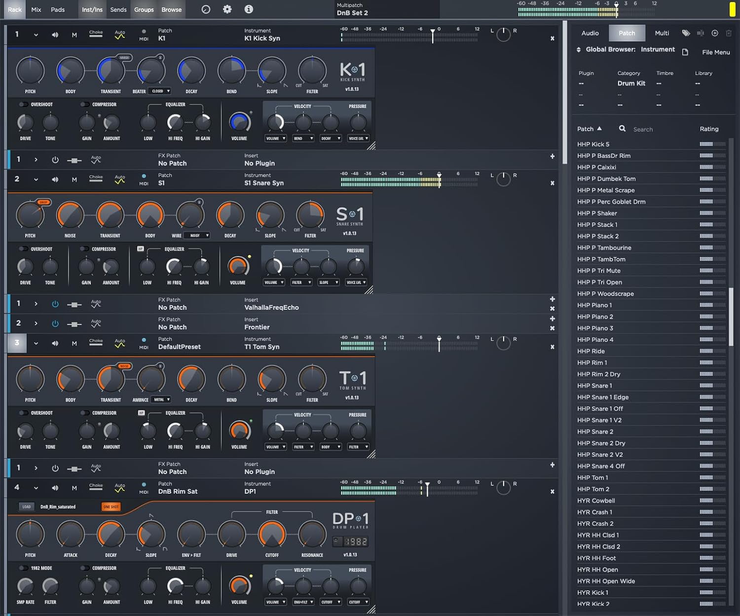Viewport: 740px width, 616px height.
Task: Click the search magnifier in the patch browser
Action: pyautogui.click(x=622, y=128)
